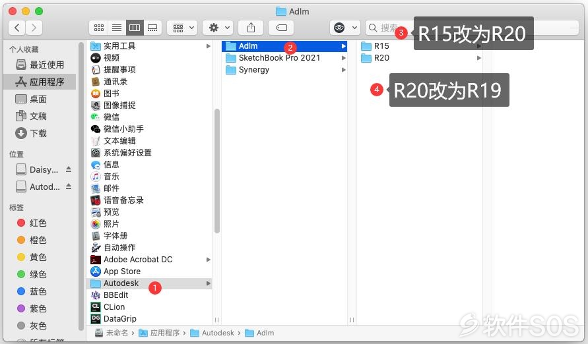Click 未命名 in the path bar

(x=112, y=333)
